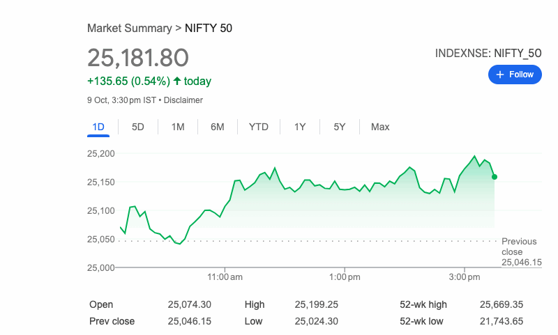This screenshot has width=558, height=335.
Task: Click the green up arrow beside today
Action: coord(177,81)
